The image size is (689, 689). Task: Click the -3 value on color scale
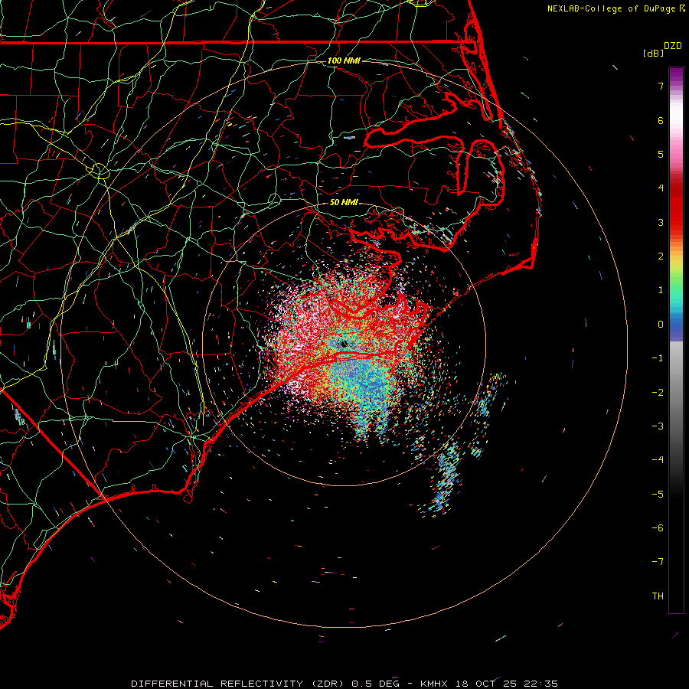[x=658, y=426]
